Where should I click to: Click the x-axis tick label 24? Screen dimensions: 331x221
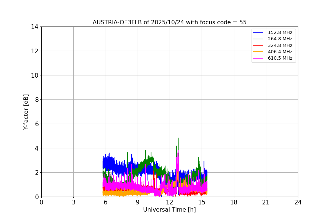pyautogui.click(x=298, y=202)
